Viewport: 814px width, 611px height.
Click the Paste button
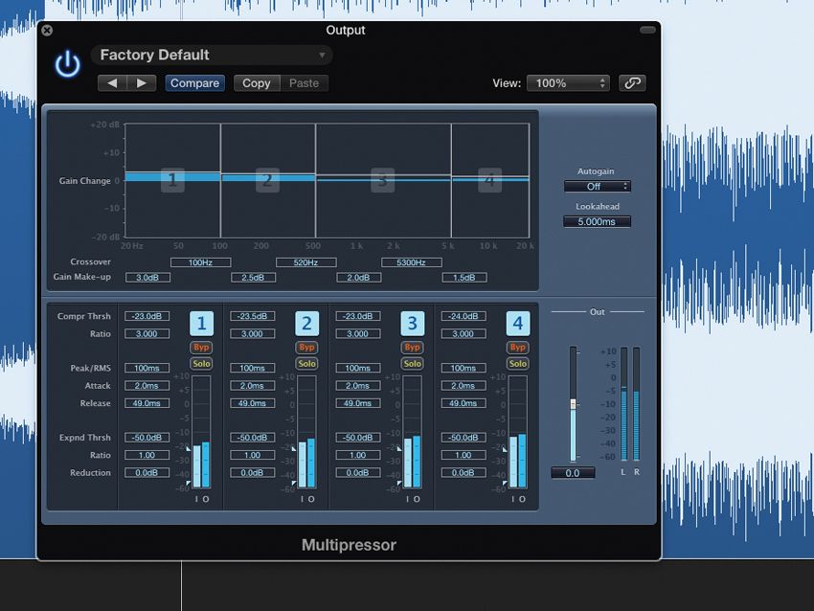[304, 83]
